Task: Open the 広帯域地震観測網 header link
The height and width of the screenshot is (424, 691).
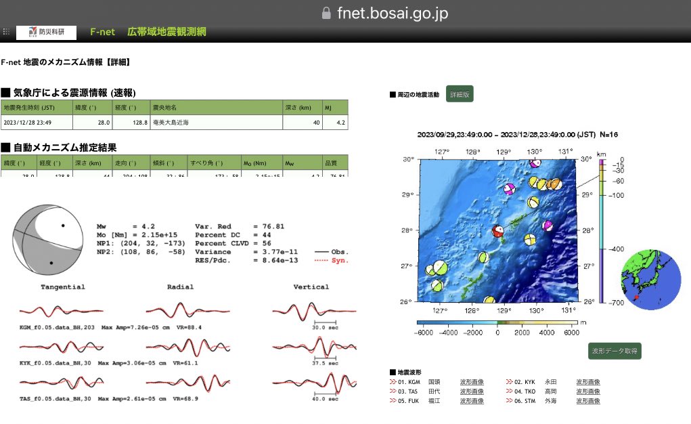Action: point(166,32)
